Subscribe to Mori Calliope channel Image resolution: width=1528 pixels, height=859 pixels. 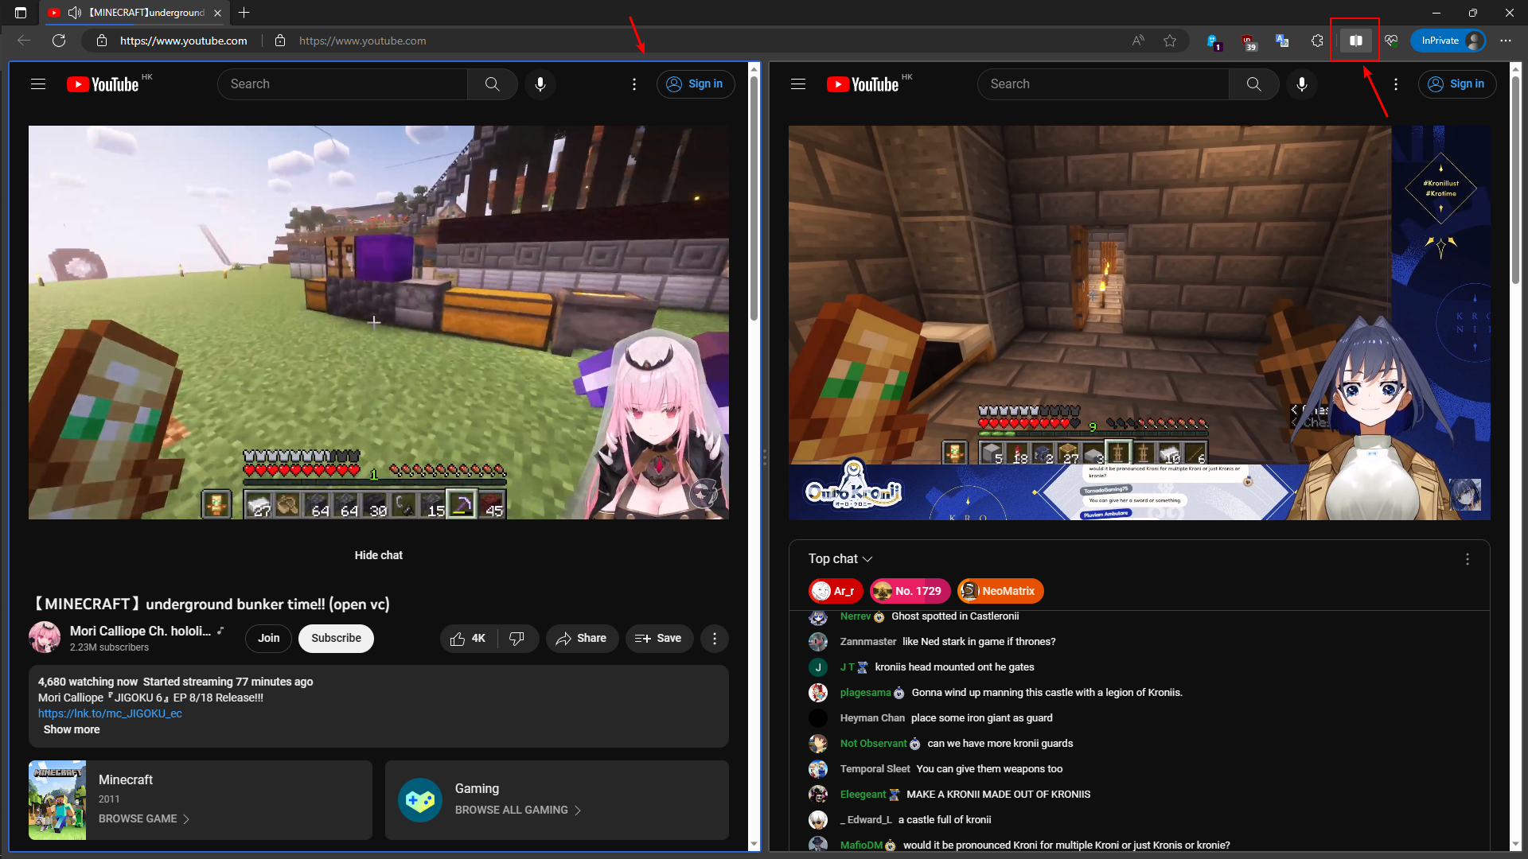click(336, 638)
